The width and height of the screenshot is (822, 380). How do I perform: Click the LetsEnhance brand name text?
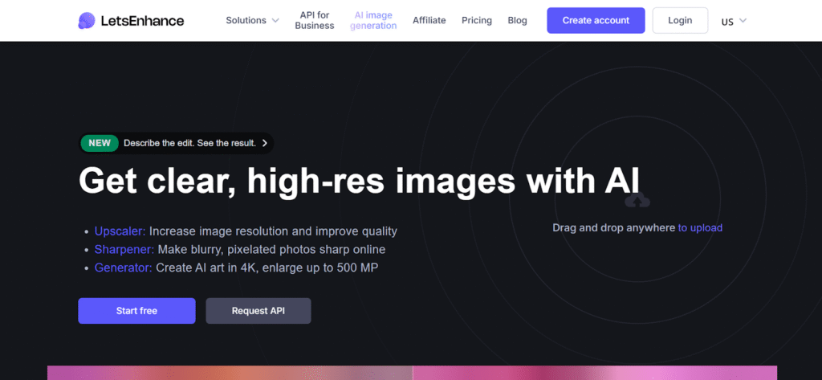coord(142,21)
